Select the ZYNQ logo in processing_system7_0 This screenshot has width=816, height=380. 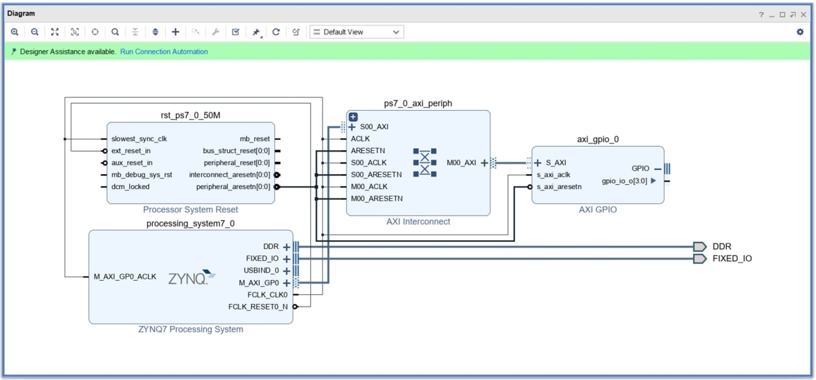coord(192,277)
